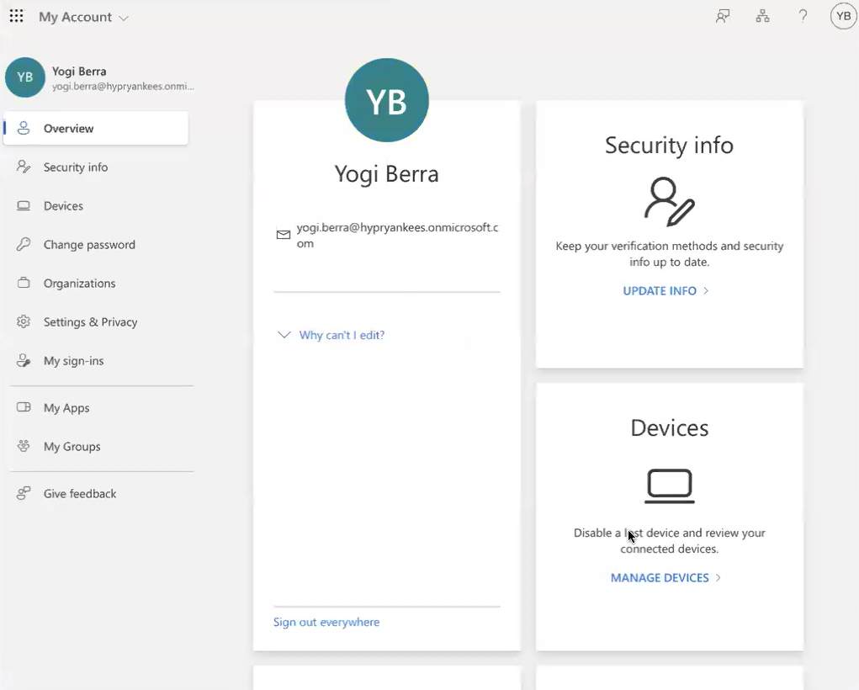Open the app launcher waffle icon
Screen dimensions: 859x690
[16, 17]
